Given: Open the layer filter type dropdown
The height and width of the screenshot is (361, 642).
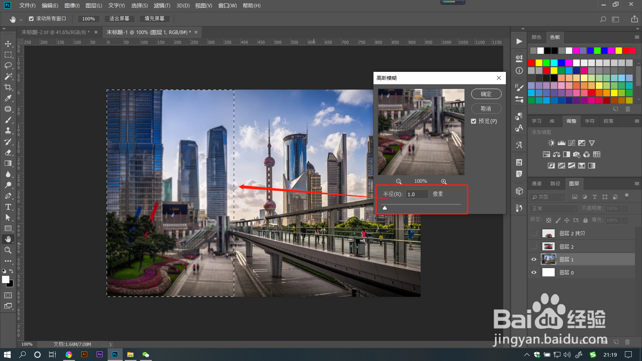Looking at the screenshot, I should tap(547, 197).
